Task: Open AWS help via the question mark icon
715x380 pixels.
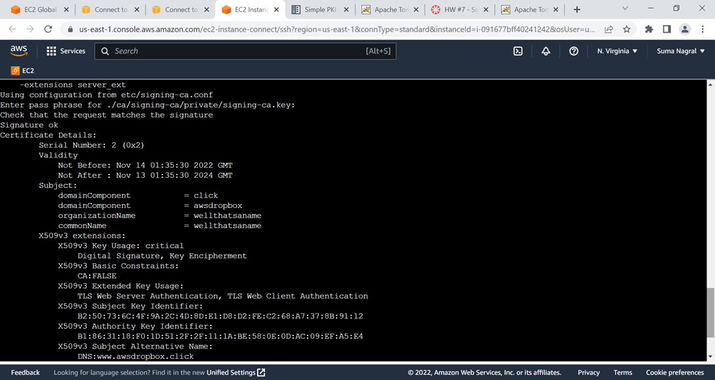Action: click(x=573, y=51)
